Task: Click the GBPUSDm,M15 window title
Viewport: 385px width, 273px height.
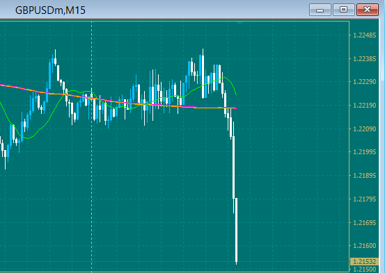Action: (50, 10)
